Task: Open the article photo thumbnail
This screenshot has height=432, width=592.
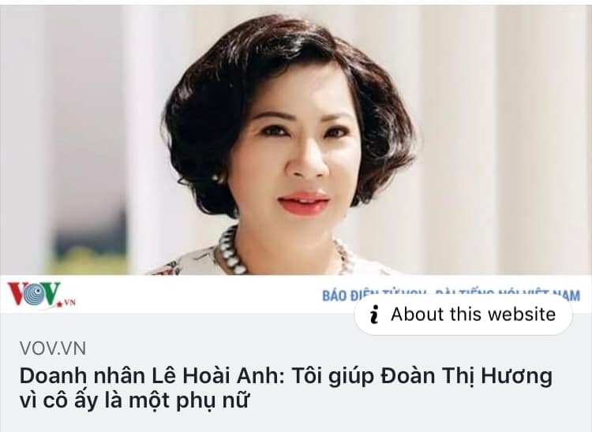Action: pos(296,140)
